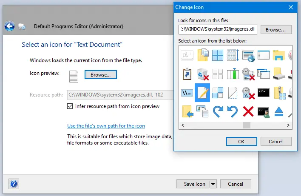Uncheck Infer resource path from icon preview
Screen dimensions: 301x196
70,106
